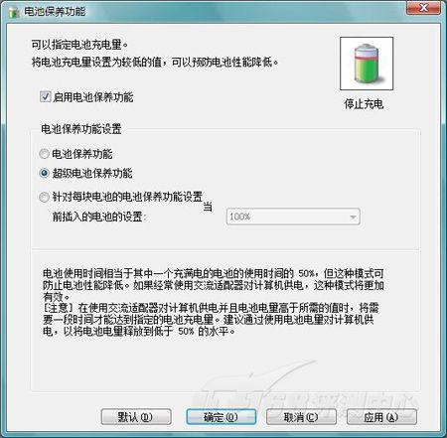Click the battery icon in title bar

[x=14, y=12]
